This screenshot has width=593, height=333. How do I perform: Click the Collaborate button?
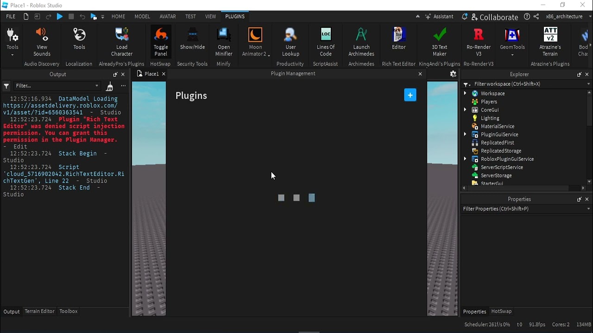click(x=495, y=17)
